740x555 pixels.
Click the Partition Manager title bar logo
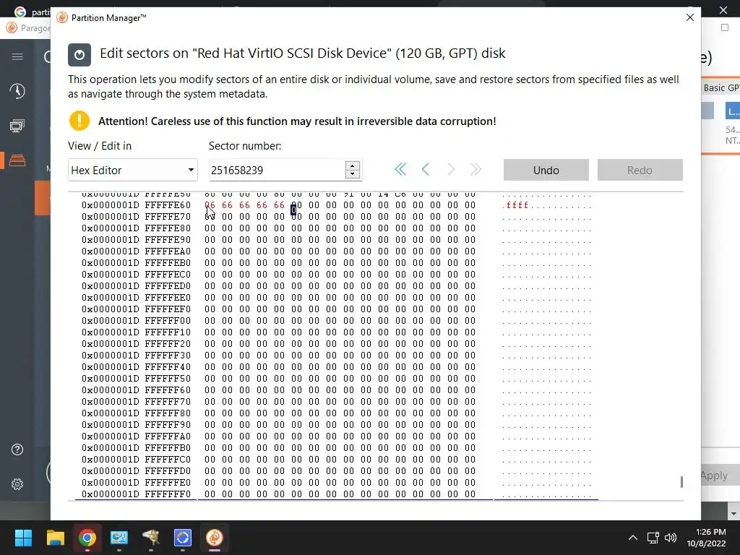62,17
